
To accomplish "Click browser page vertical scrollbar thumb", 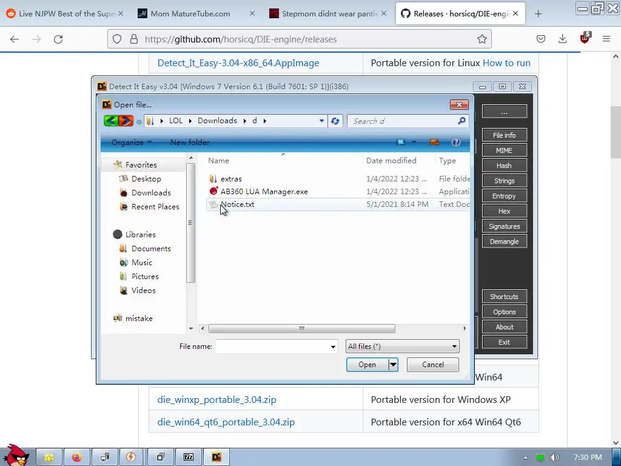I will (x=616, y=132).
